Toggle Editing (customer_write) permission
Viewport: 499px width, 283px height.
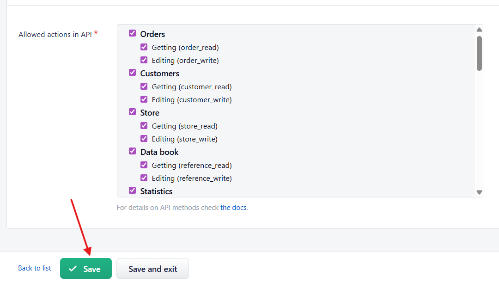[144, 99]
